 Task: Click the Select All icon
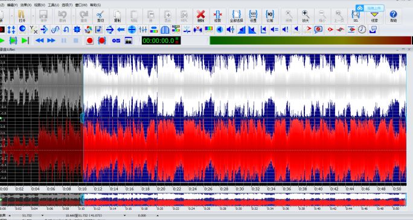pos(236,16)
